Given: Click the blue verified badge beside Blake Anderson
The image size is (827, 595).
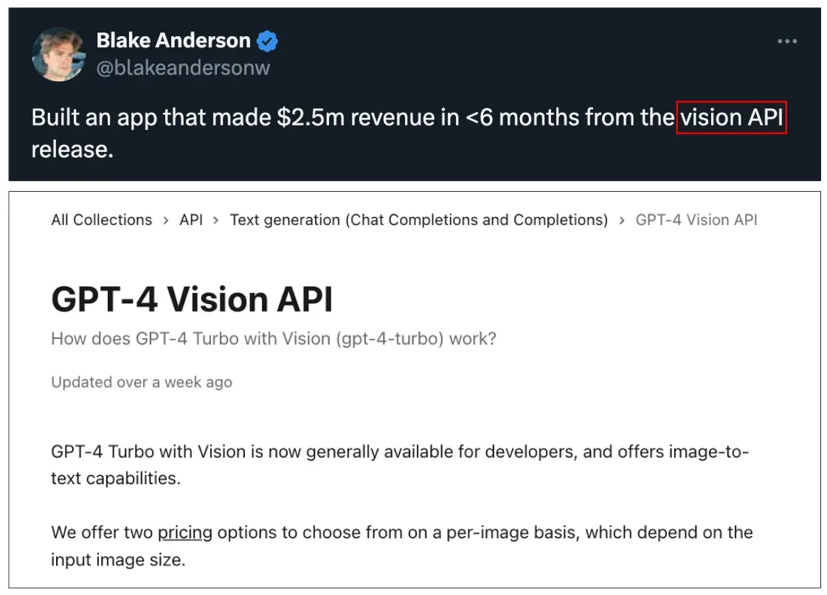Looking at the screenshot, I should (266, 41).
